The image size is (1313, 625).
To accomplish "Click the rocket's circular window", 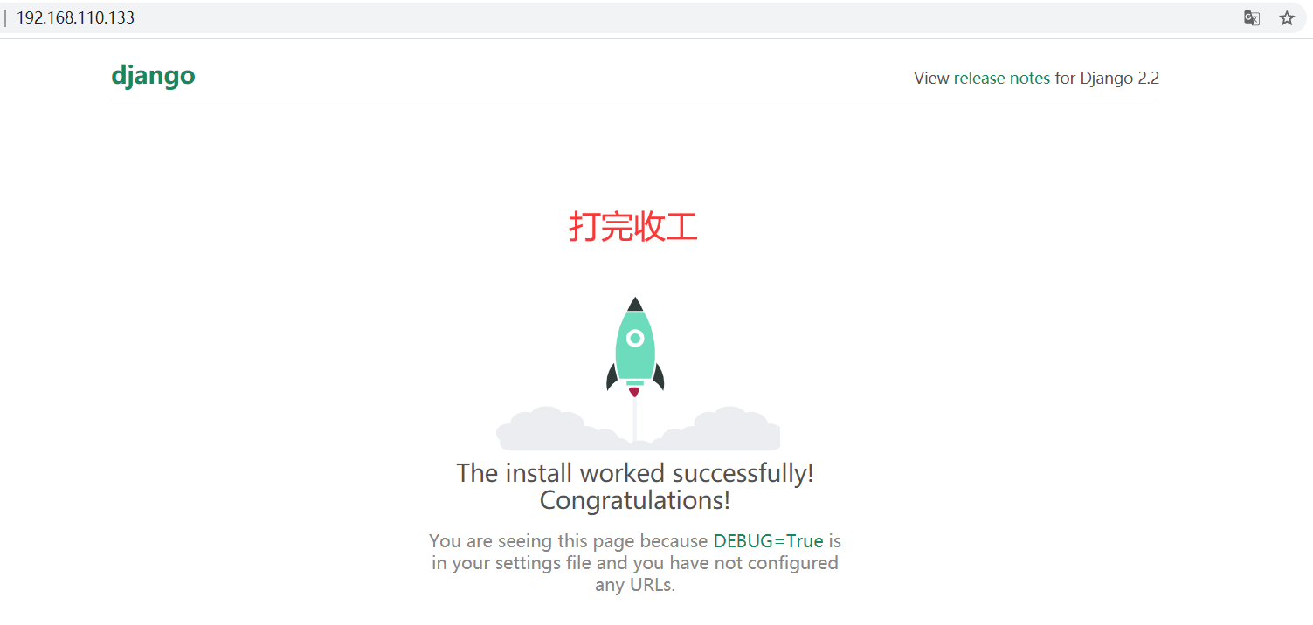I will point(635,338).
